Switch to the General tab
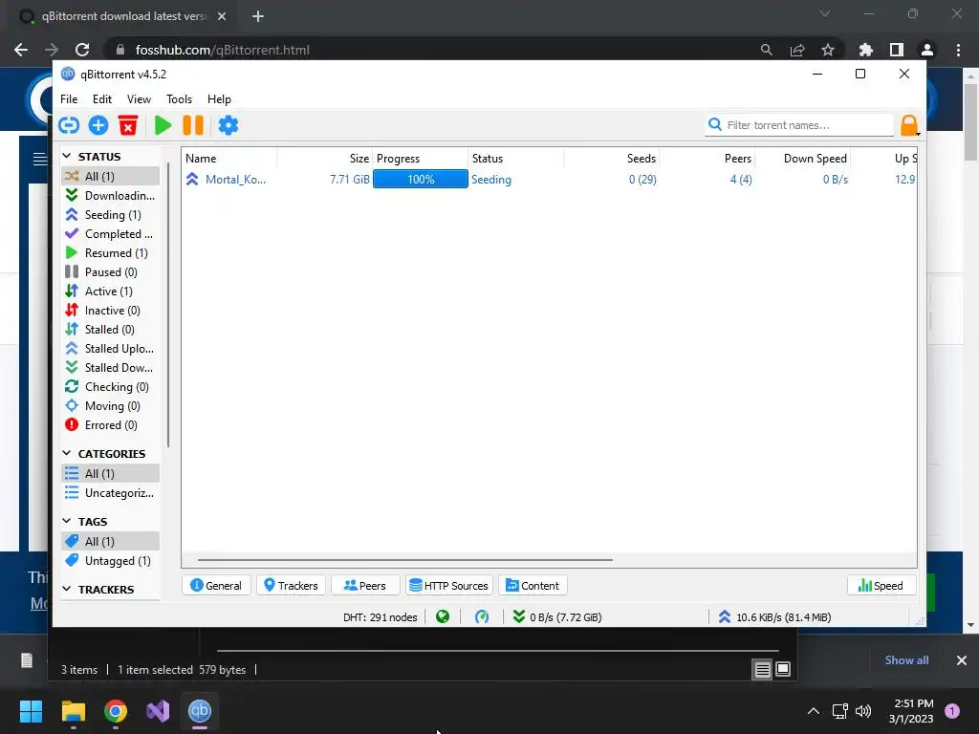 coord(216,586)
